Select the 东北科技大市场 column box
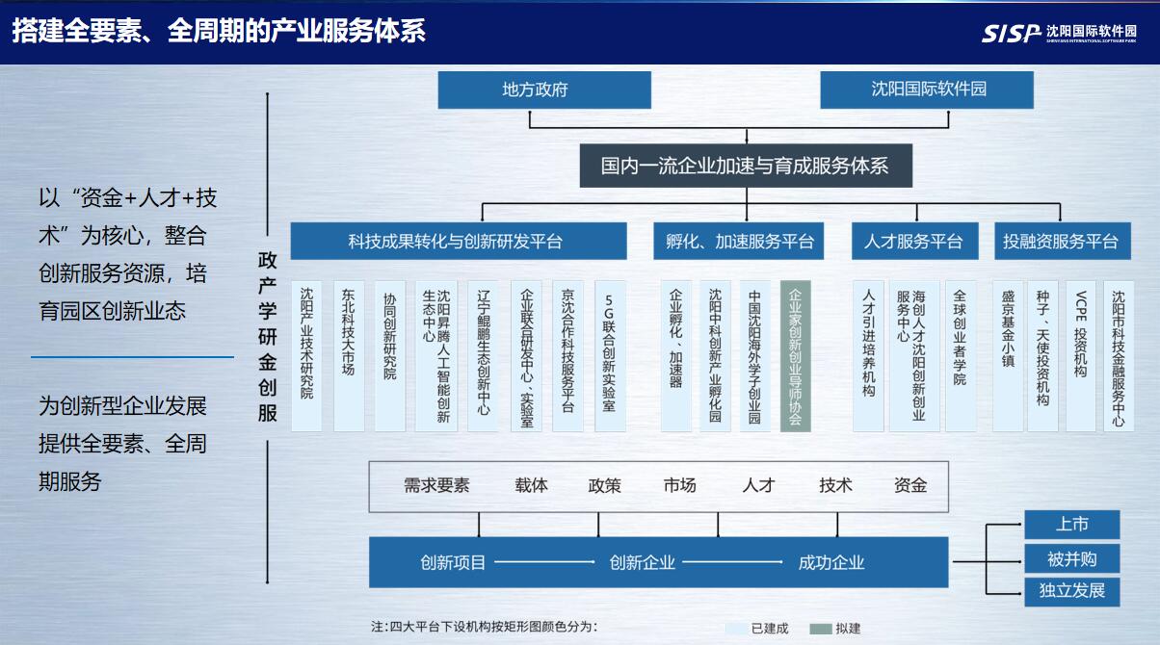The height and width of the screenshot is (645, 1160). pos(349,356)
